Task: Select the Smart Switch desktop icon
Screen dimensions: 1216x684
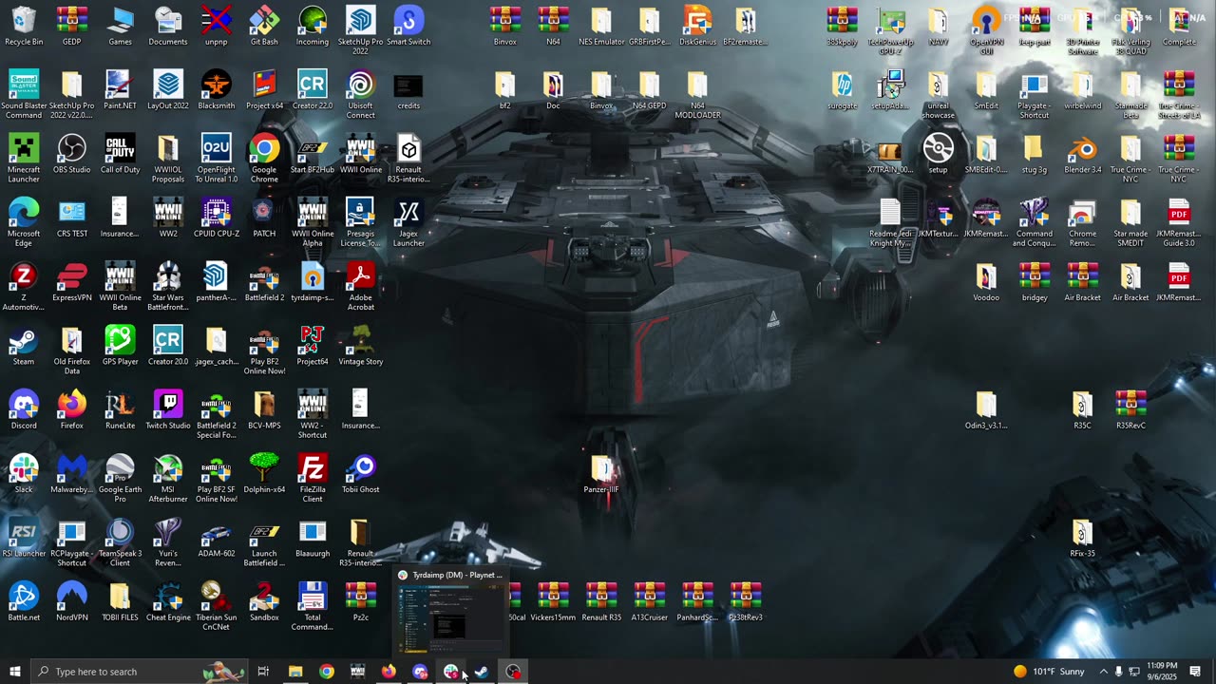Action: point(408,27)
